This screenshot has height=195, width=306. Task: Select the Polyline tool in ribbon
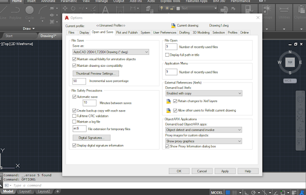click(x=15, y=13)
